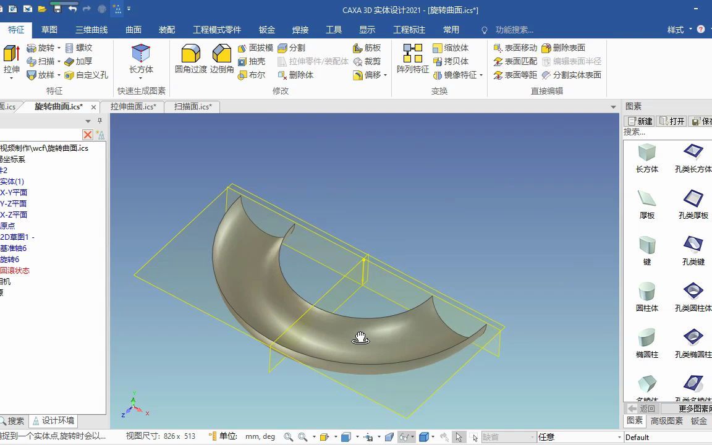
Task: Click 新建 in the 图素 panel
Action: pyautogui.click(x=640, y=121)
